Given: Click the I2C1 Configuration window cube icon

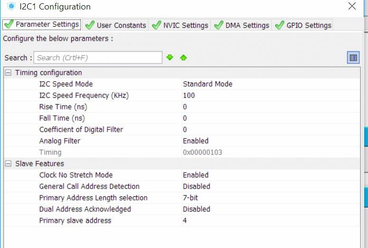Looking at the screenshot, I should tap(11, 7).
